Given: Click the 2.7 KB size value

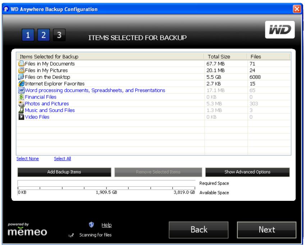Looking at the screenshot, I should 214,84.
